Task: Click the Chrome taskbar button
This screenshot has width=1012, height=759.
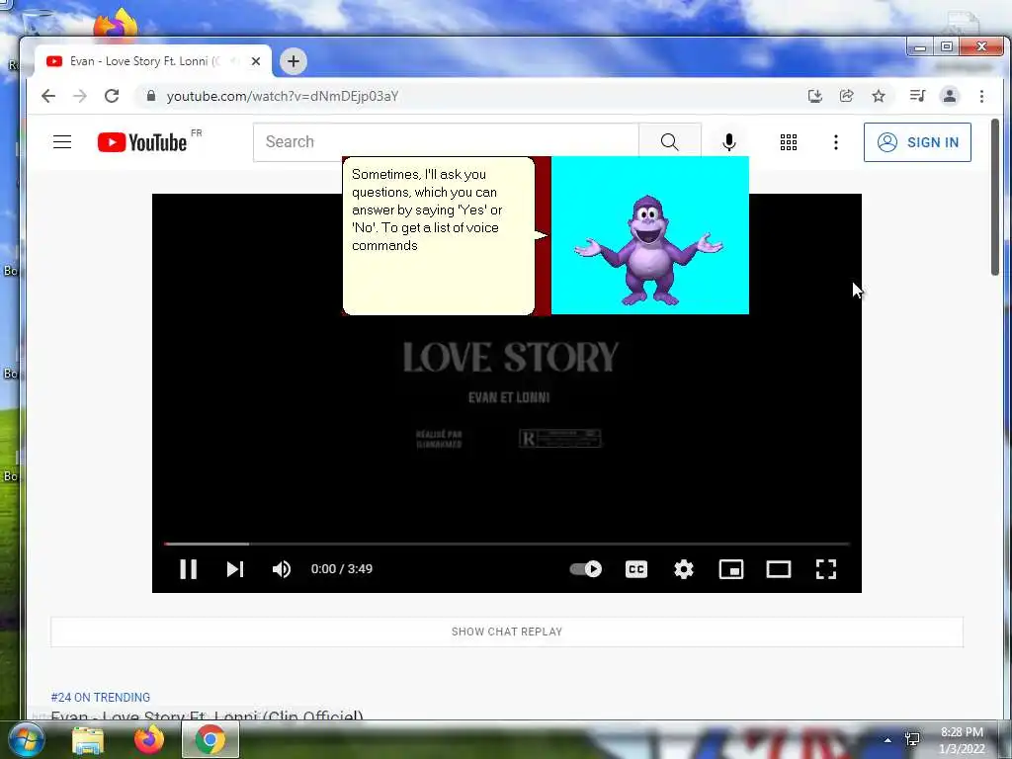Action: point(211,739)
